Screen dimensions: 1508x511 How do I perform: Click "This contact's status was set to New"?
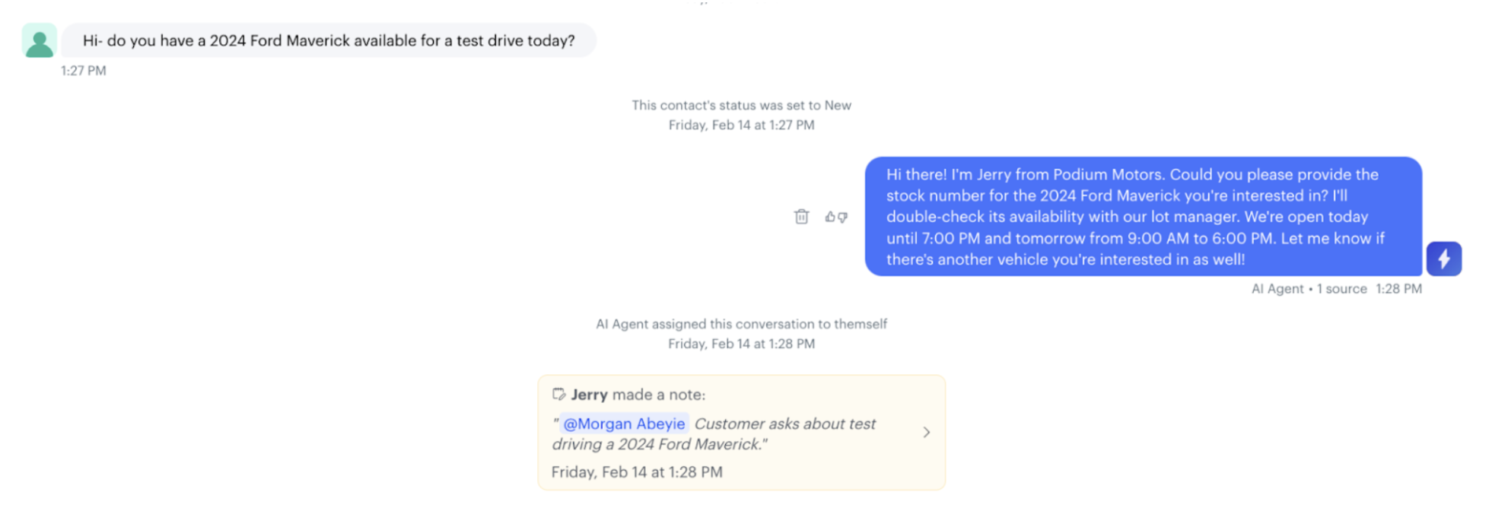click(x=741, y=106)
